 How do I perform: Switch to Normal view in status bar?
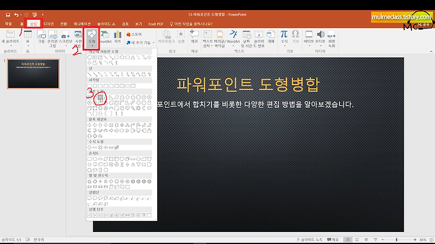(347, 240)
